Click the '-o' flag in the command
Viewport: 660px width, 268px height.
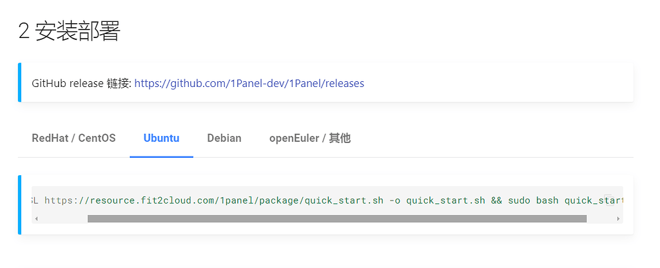click(x=395, y=200)
